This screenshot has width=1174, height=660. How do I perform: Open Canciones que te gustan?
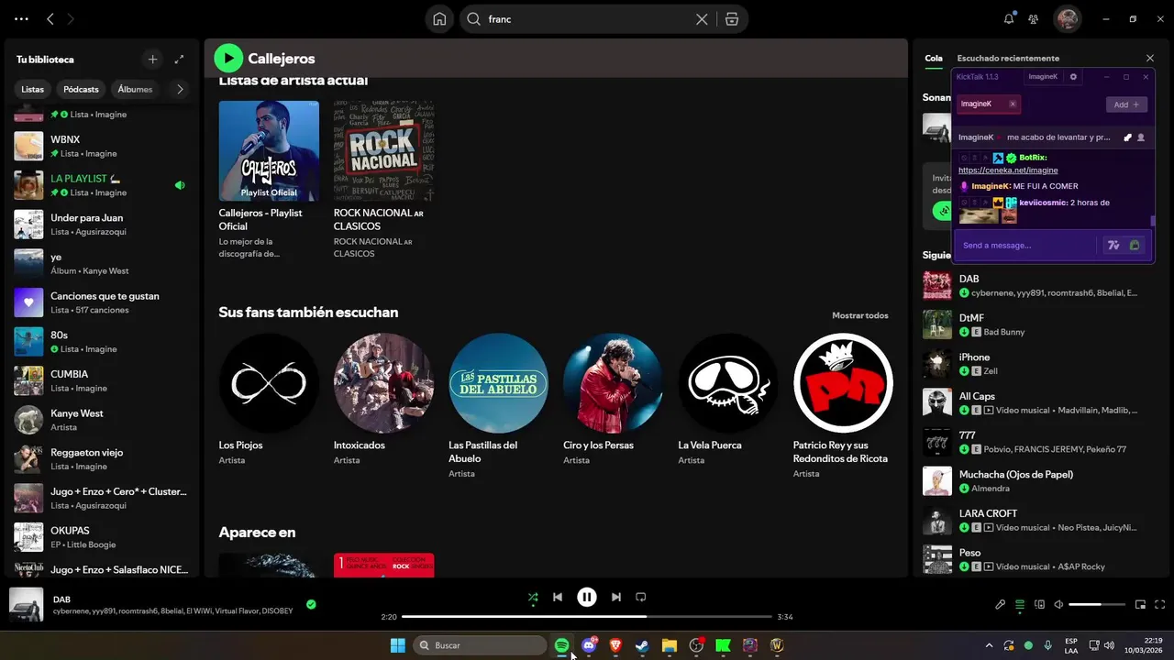click(x=101, y=302)
